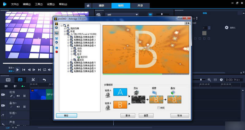The image size is (245, 130).
Task: Collapse the 根 root node
Action: pyautogui.click(x=62, y=25)
